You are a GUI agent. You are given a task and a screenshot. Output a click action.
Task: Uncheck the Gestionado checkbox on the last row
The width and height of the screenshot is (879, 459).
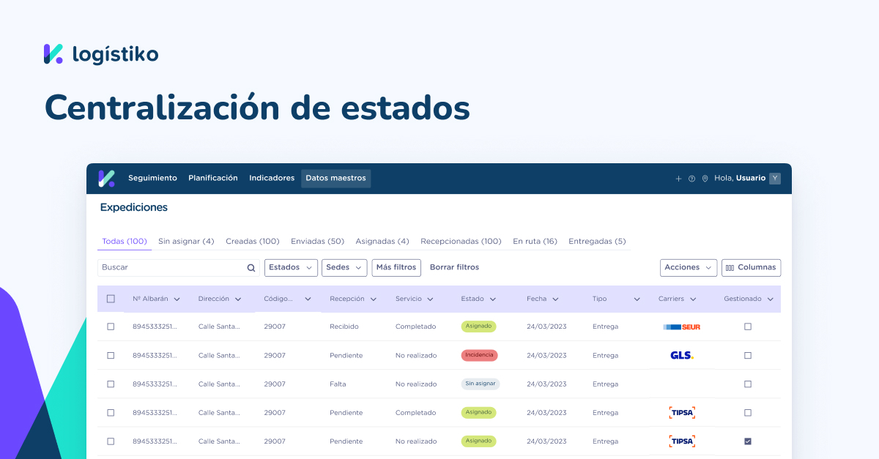pyautogui.click(x=748, y=441)
